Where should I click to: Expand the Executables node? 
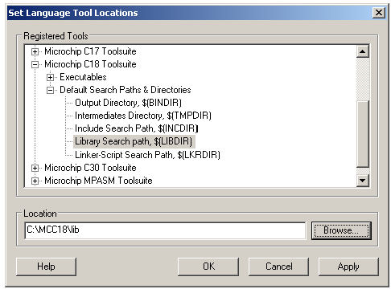click(x=50, y=77)
